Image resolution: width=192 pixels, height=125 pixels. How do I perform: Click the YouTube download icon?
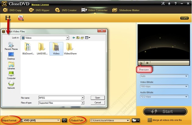pyautogui.click(x=21, y=18)
